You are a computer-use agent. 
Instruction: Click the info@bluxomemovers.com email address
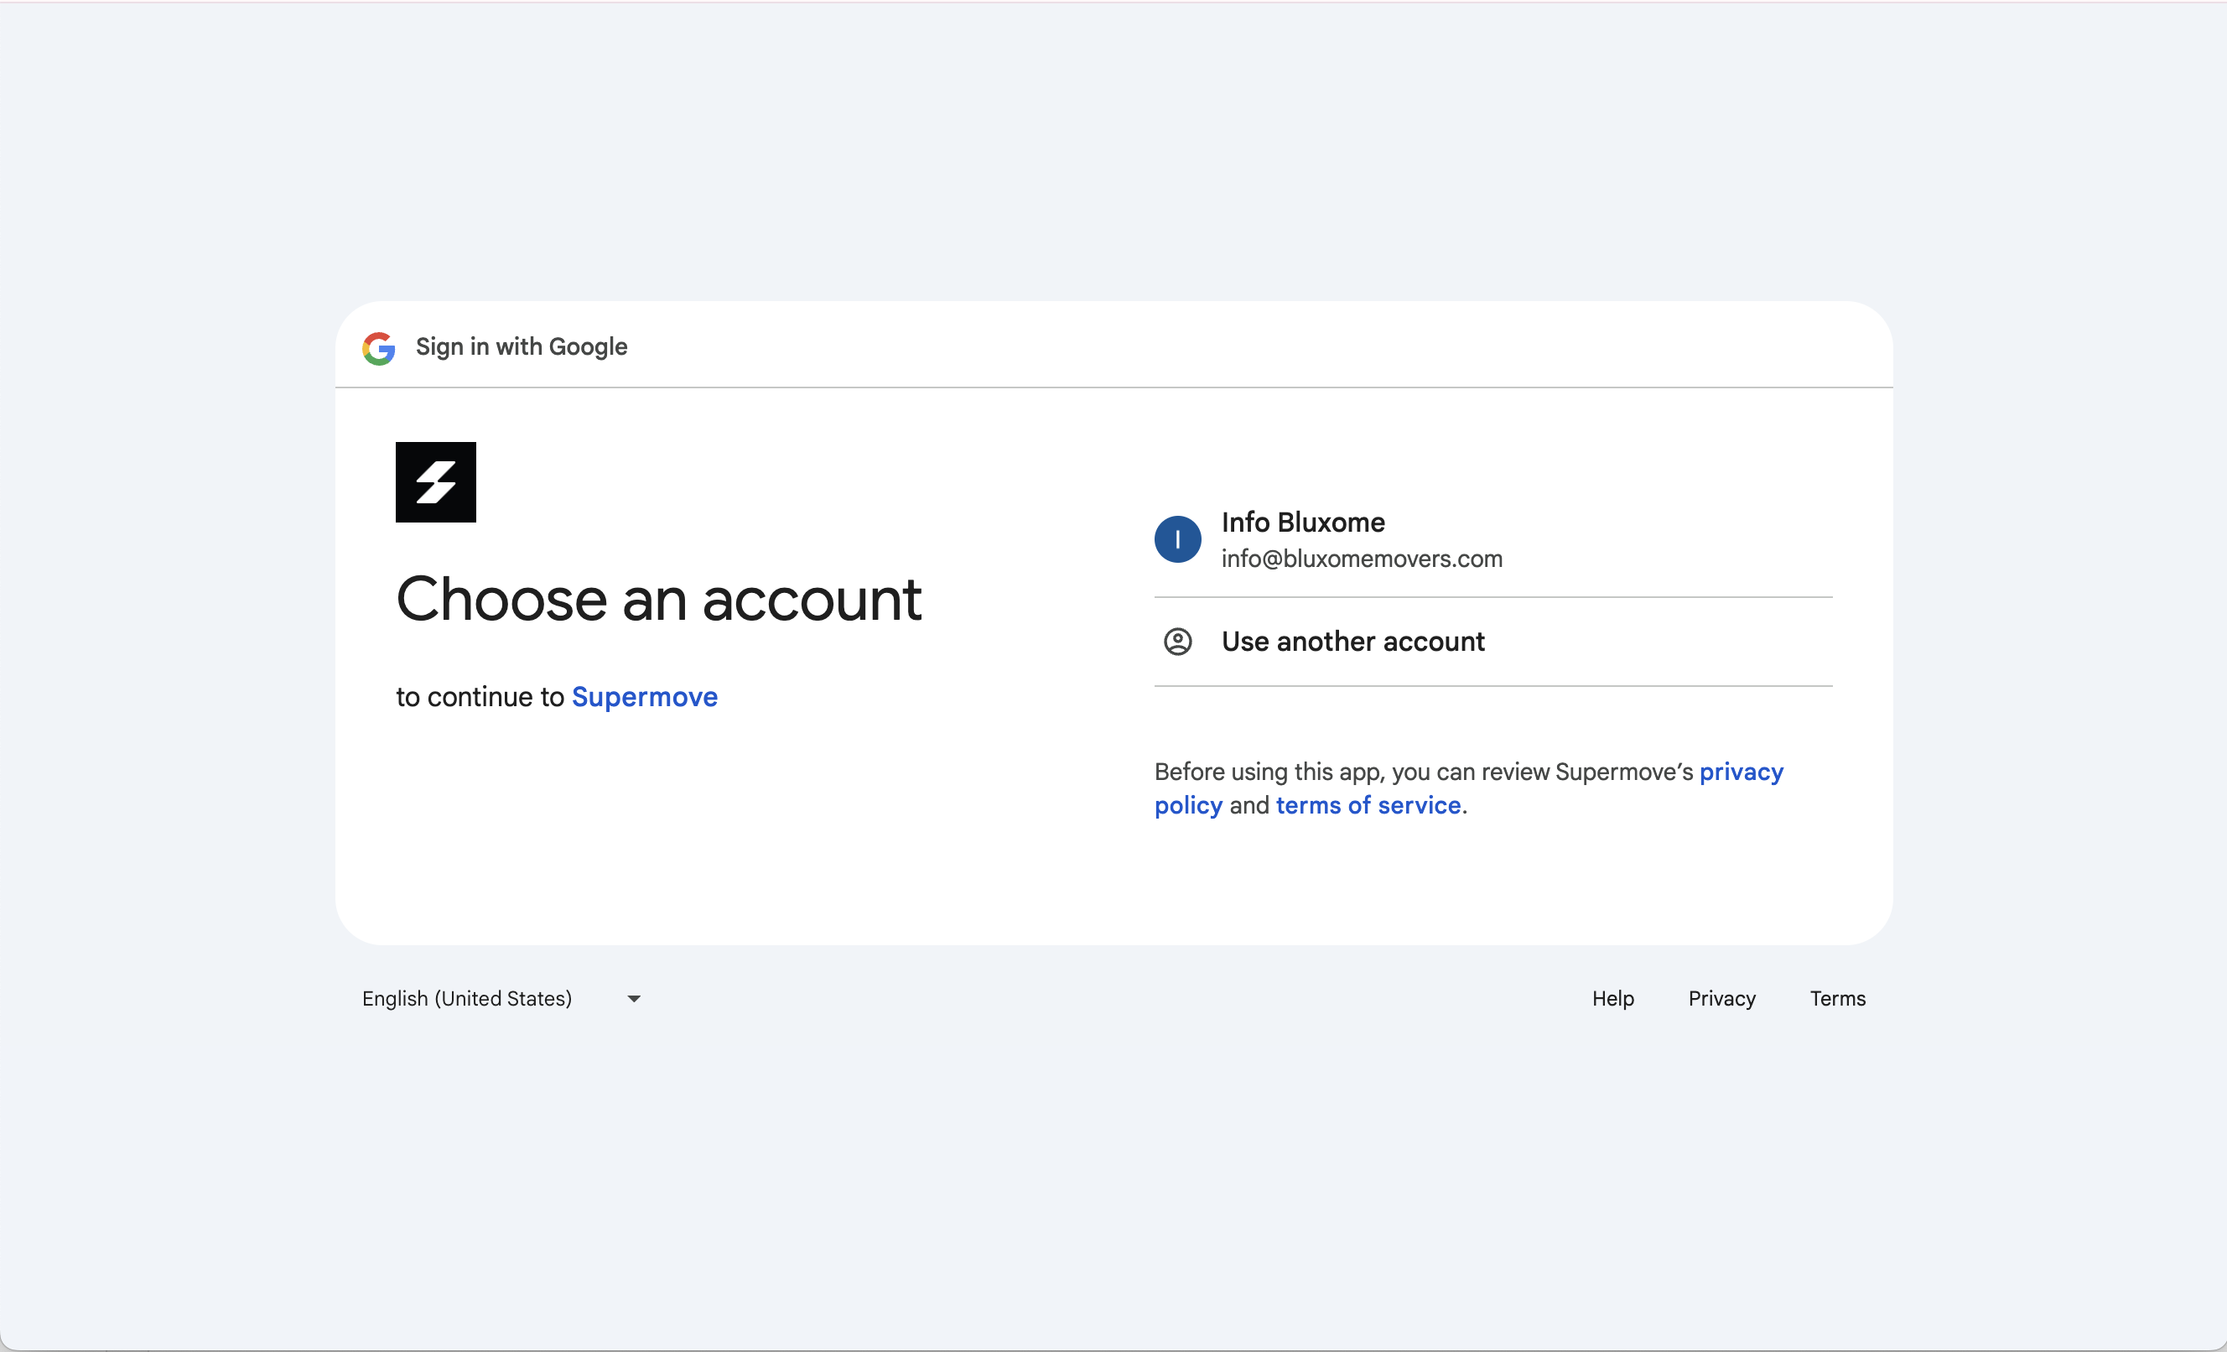(1362, 559)
